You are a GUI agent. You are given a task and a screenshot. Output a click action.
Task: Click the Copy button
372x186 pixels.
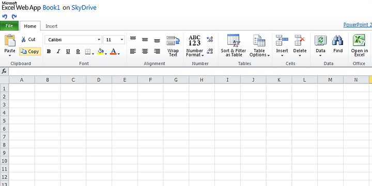pyautogui.click(x=30, y=52)
